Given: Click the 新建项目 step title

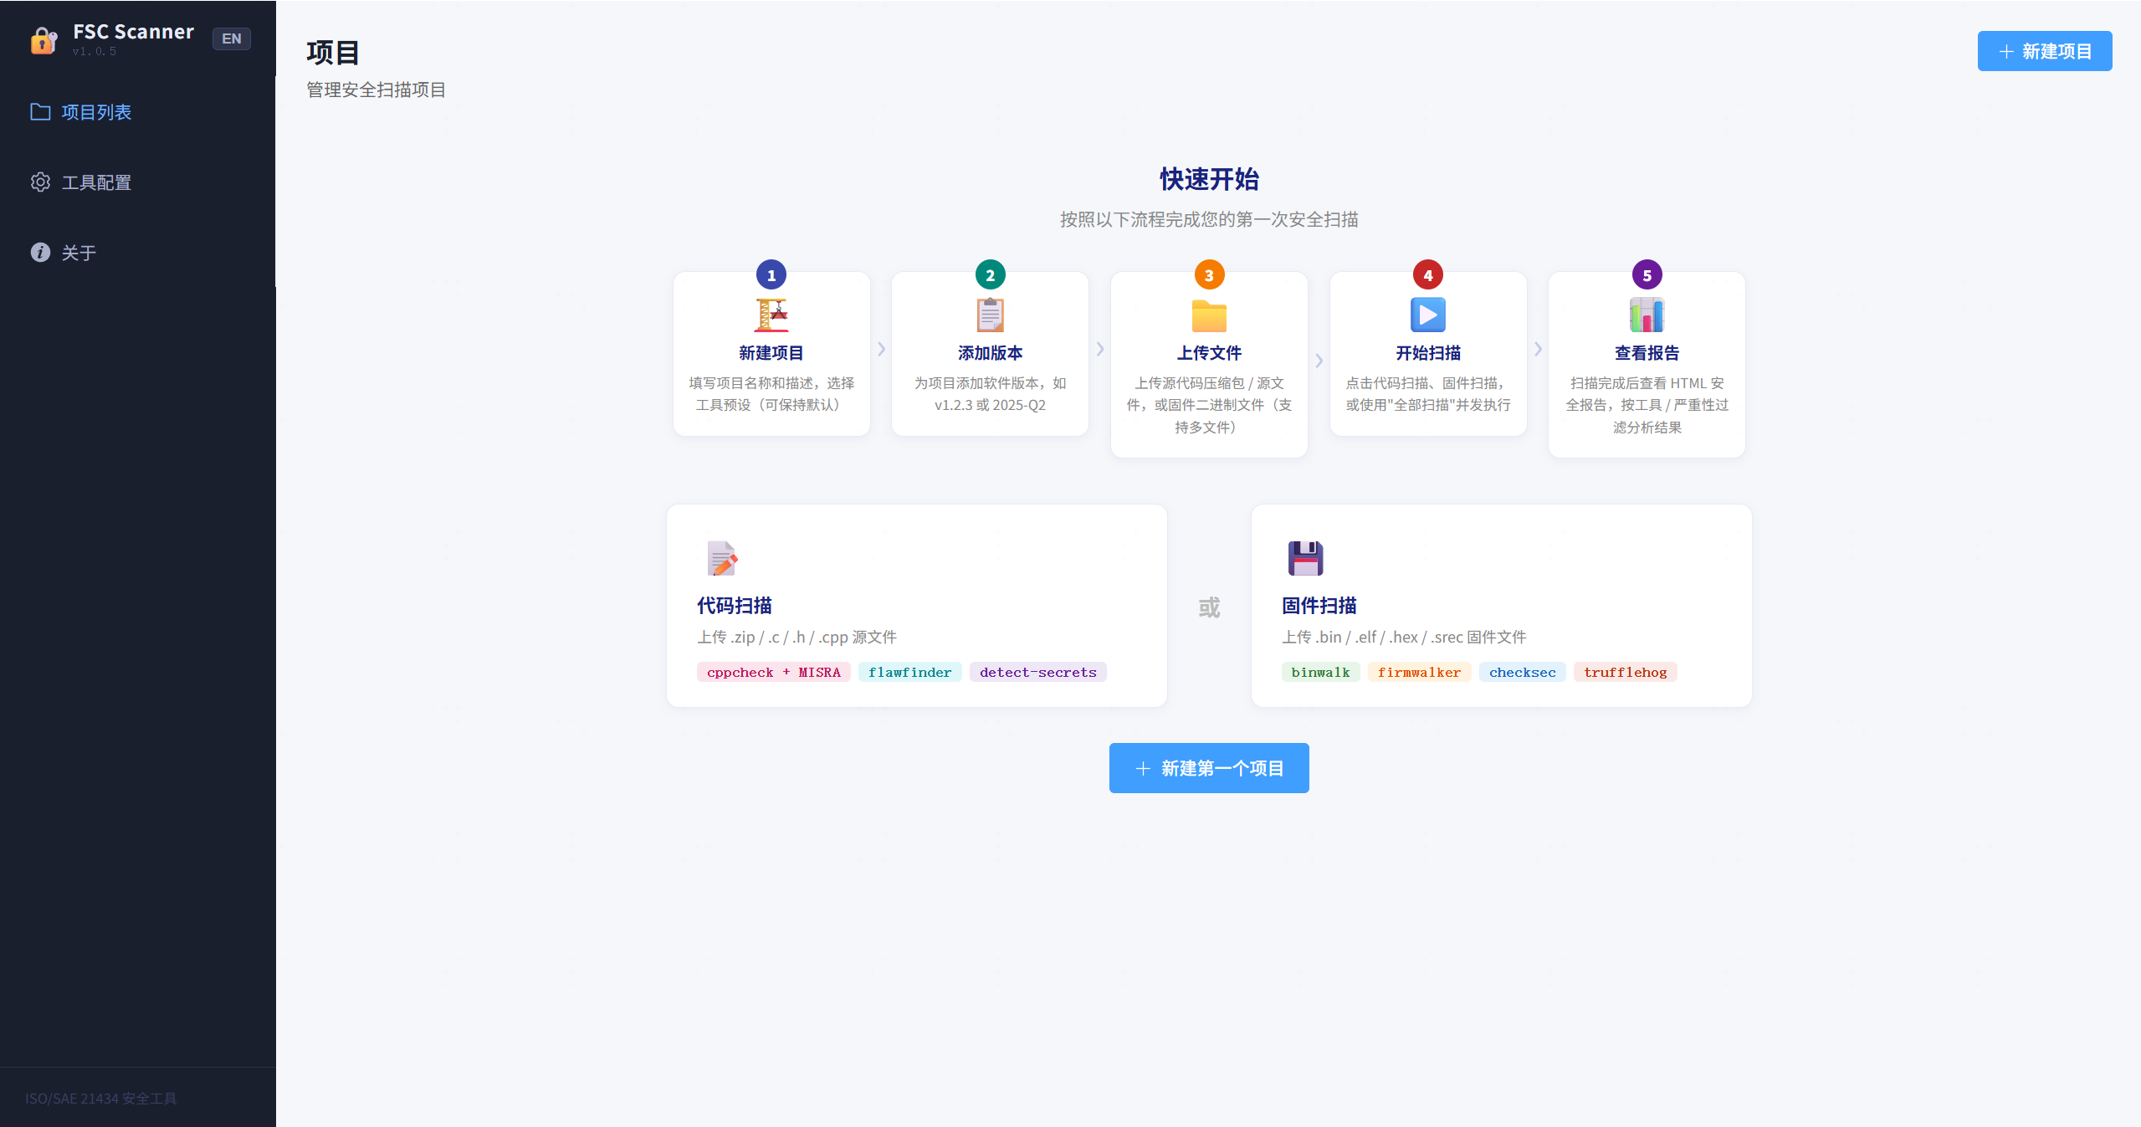Looking at the screenshot, I should 771,353.
